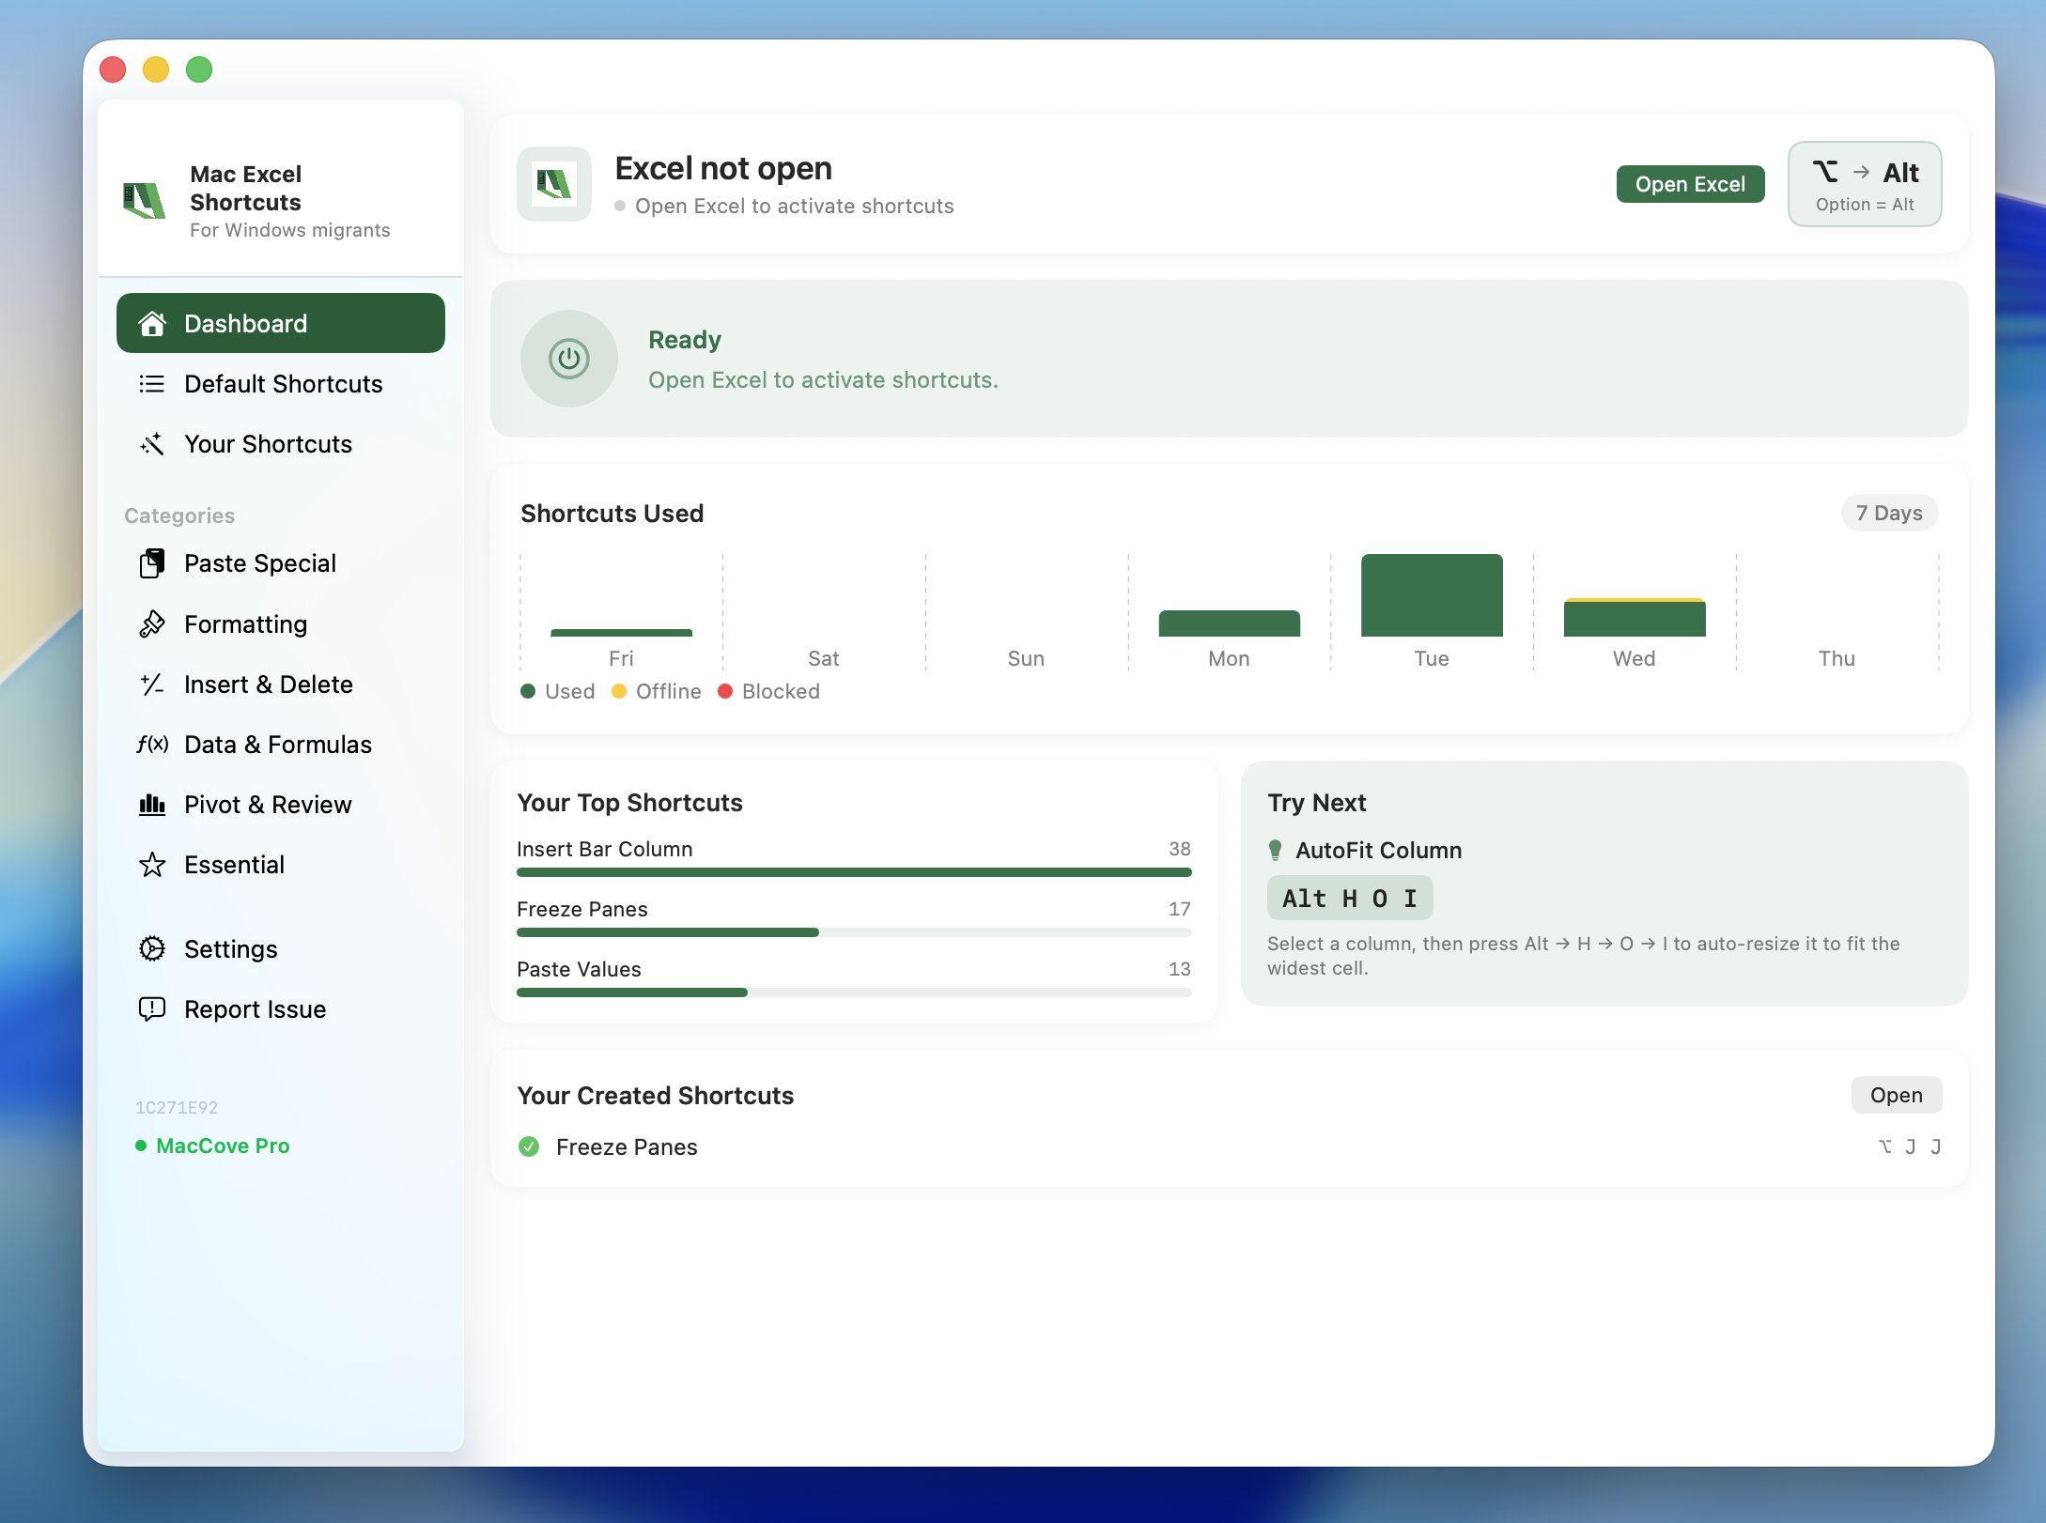Viewport: 2046px width, 1523px height.
Task: Click the Paste Values shortcut label
Action: click(x=579, y=969)
